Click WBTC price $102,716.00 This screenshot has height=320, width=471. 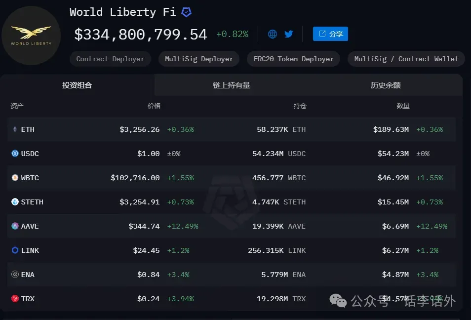point(135,178)
